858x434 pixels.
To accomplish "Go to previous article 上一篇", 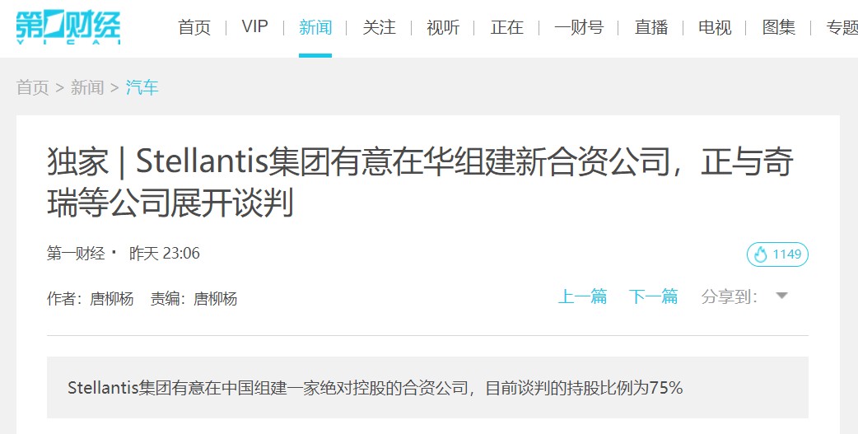I will pyautogui.click(x=582, y=296).
